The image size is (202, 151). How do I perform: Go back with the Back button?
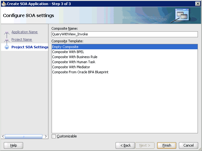[125, 145]
